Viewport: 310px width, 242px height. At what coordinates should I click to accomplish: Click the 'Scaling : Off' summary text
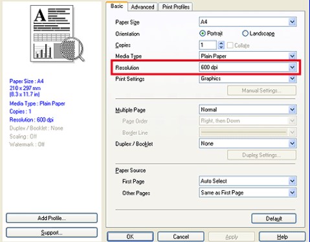23,137
